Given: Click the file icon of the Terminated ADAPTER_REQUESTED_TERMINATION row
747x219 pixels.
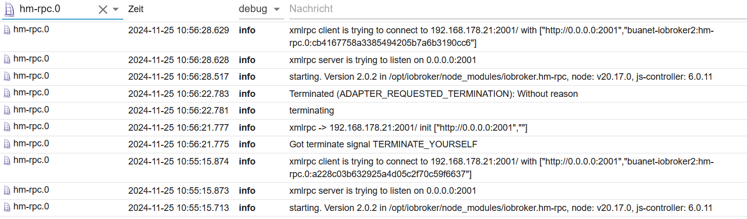Looking at the screenshot, I should (7, 93).
